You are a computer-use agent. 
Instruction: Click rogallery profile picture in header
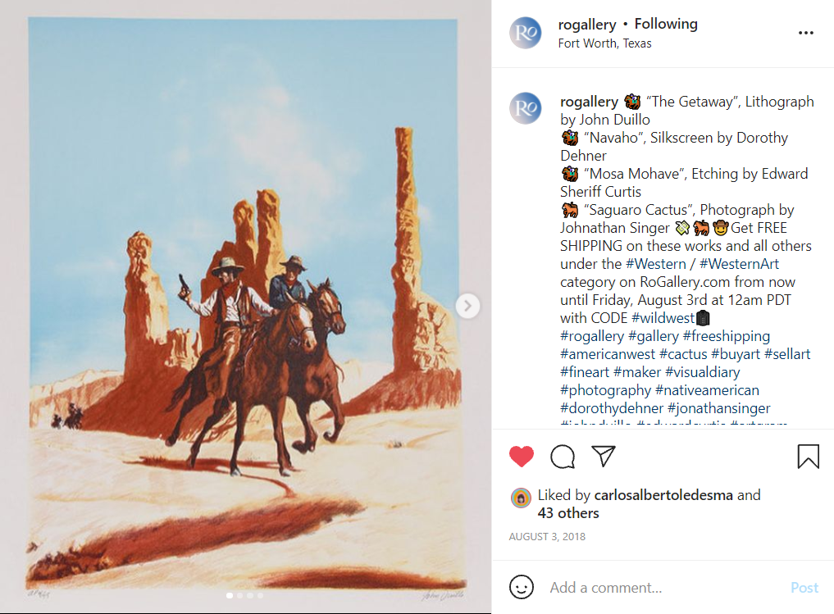[x=526, y=33]
